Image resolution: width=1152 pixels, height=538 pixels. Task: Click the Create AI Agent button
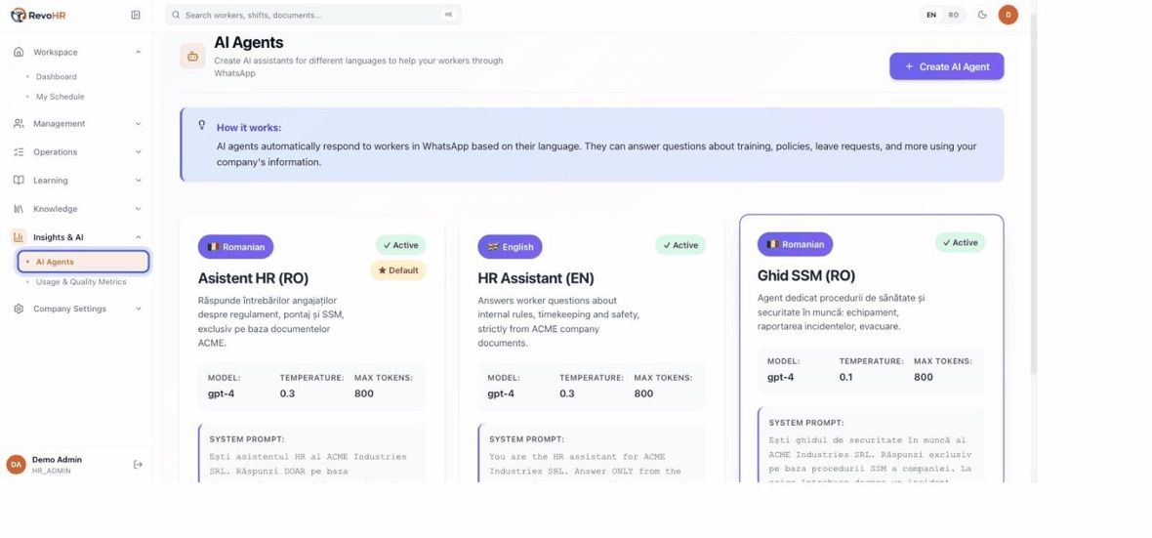[946, 66]
